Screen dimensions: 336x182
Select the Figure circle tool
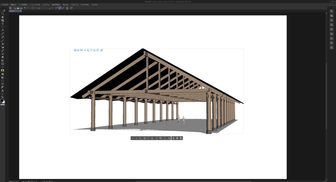[3, 81]
